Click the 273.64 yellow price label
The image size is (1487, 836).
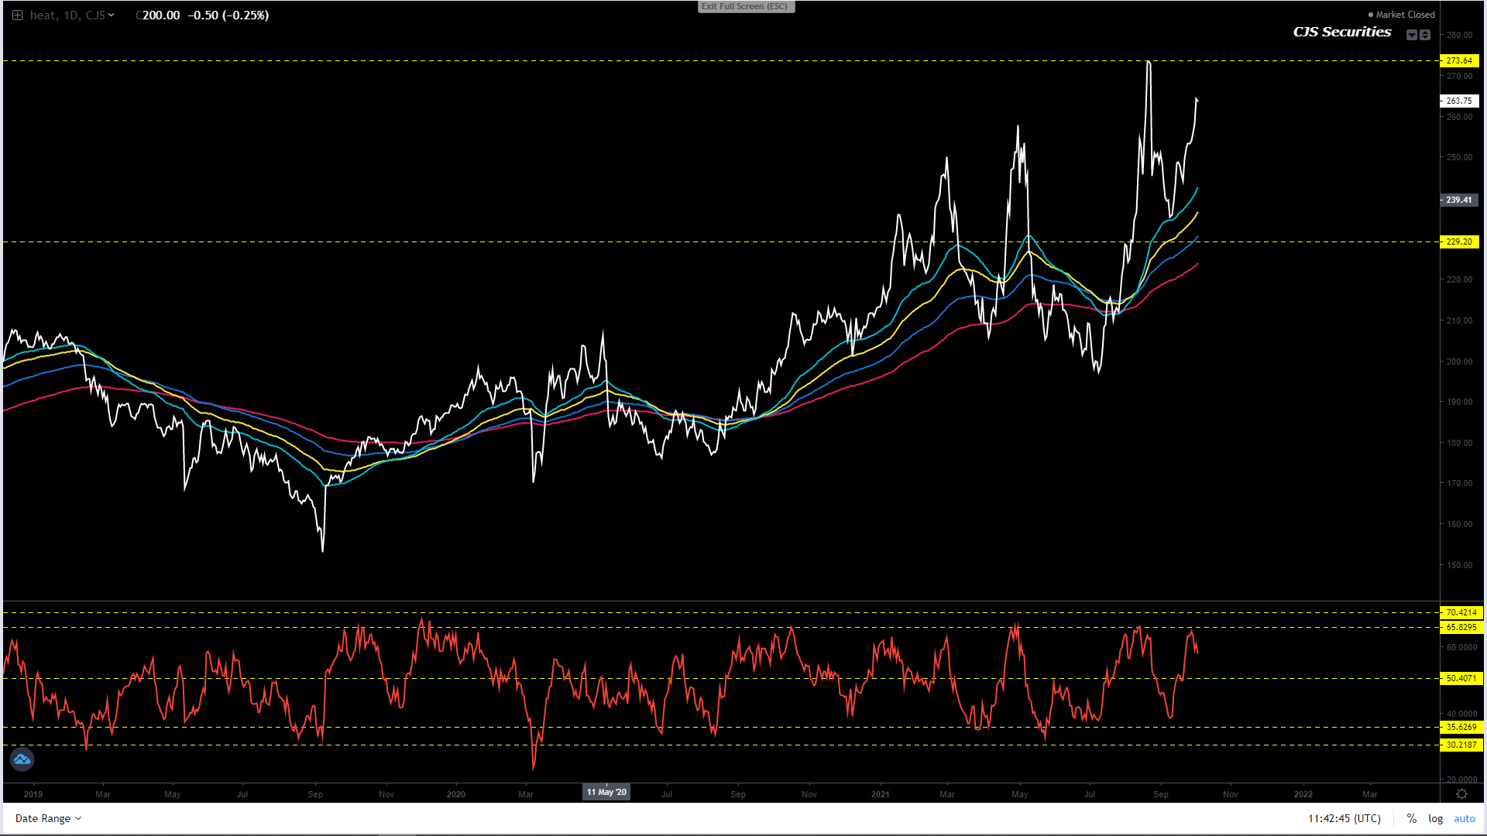pos(1459,60)
